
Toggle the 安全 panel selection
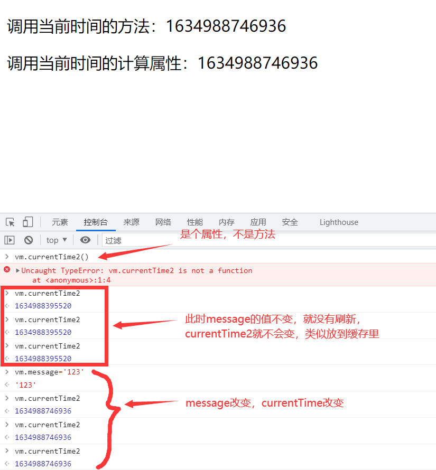(290, 222)
